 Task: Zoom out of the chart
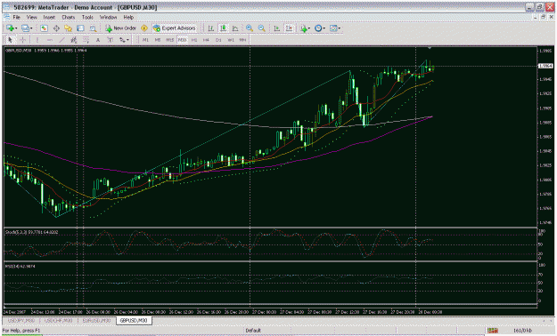(261, 28)
